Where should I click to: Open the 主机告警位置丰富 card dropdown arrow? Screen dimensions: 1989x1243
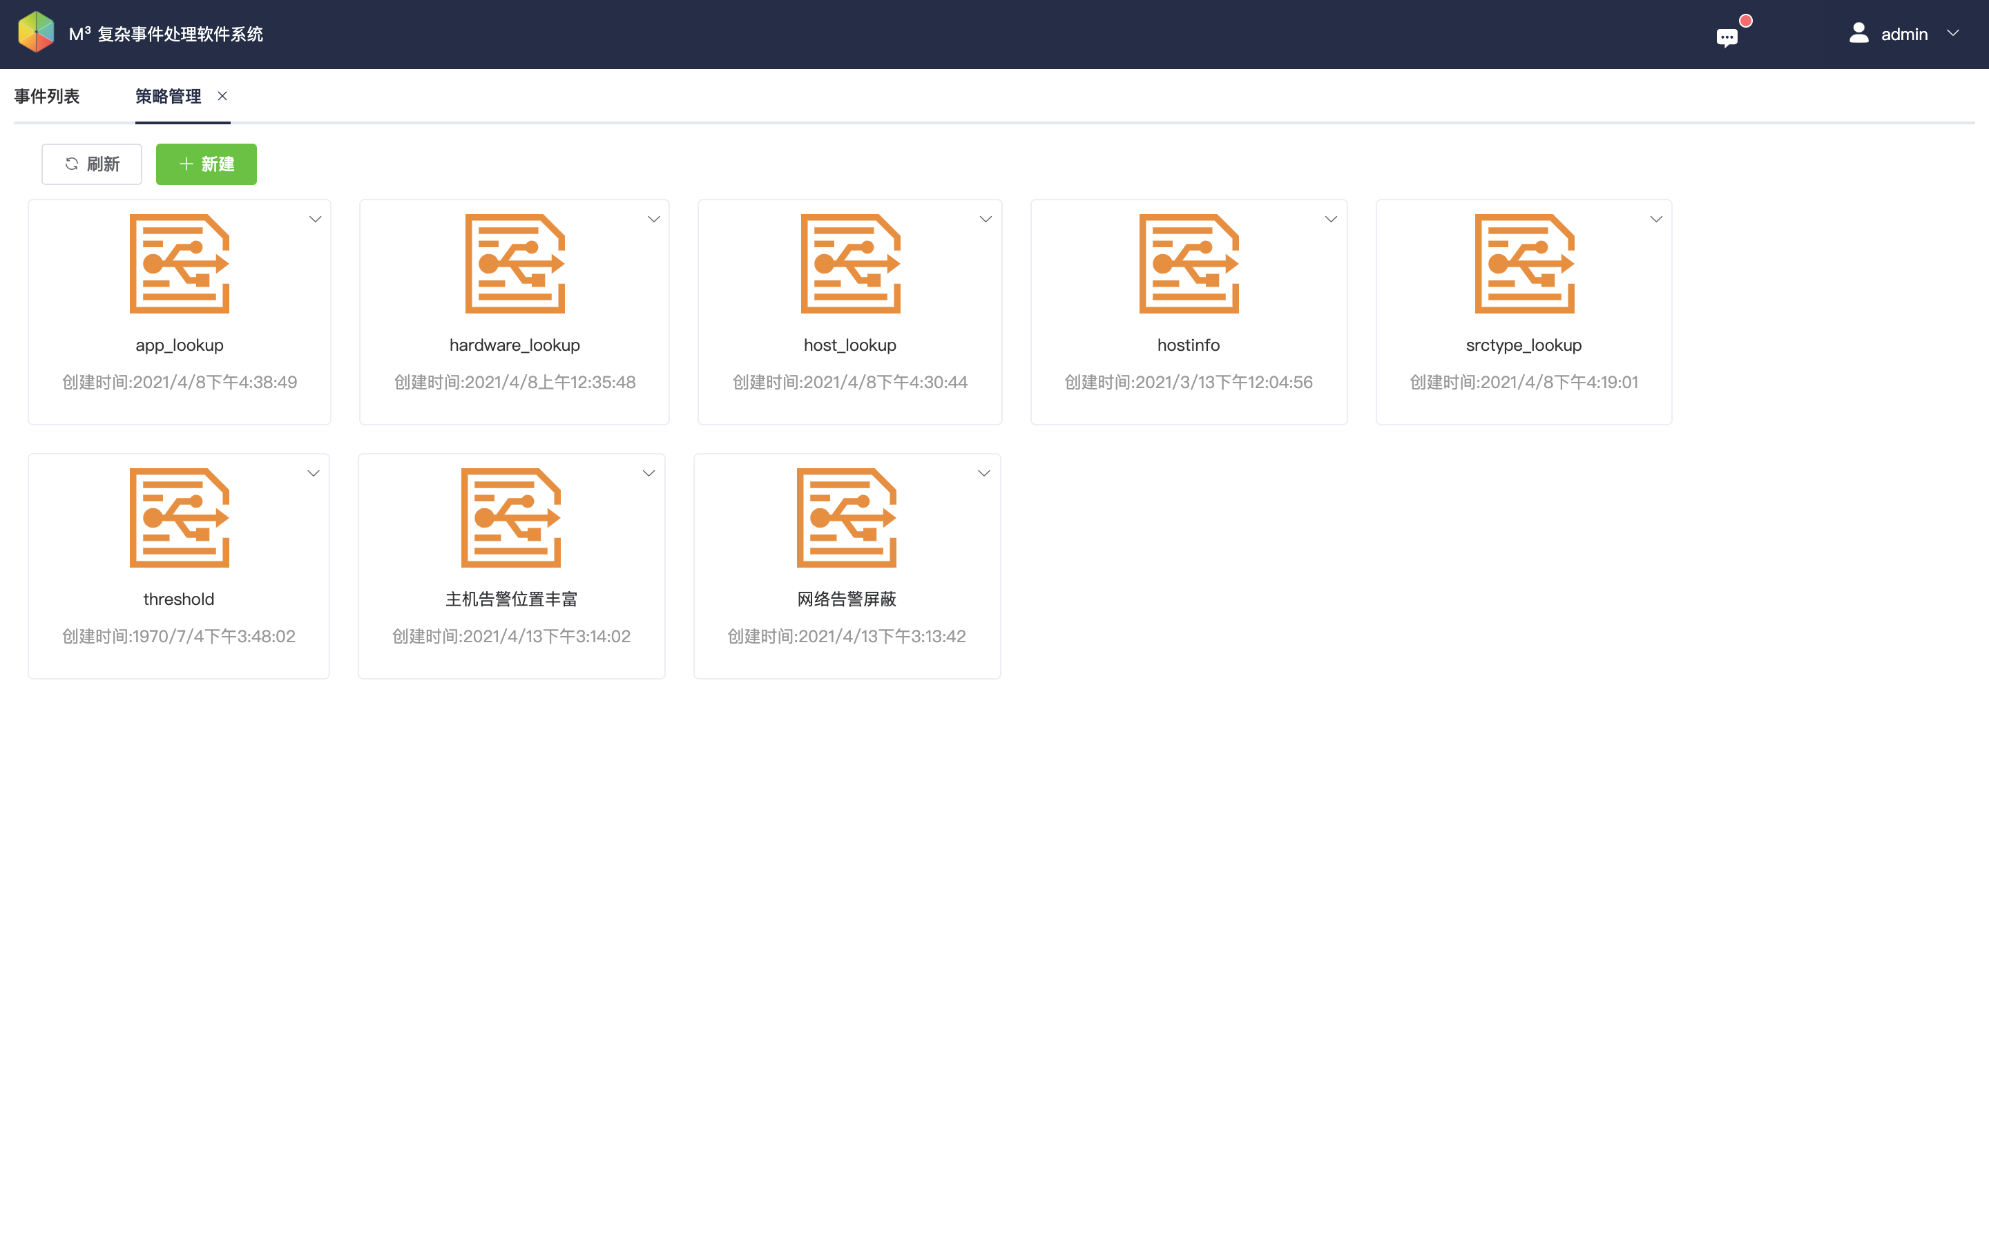pos(648,473)
